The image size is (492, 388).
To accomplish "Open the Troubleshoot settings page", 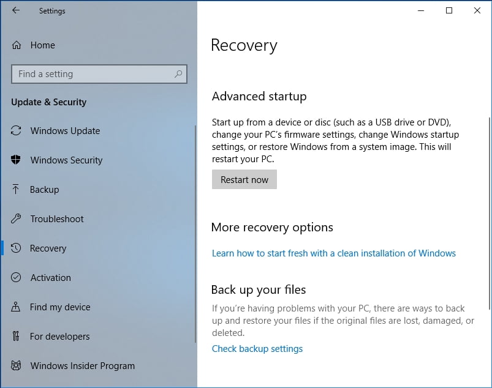I will point(57,219).
